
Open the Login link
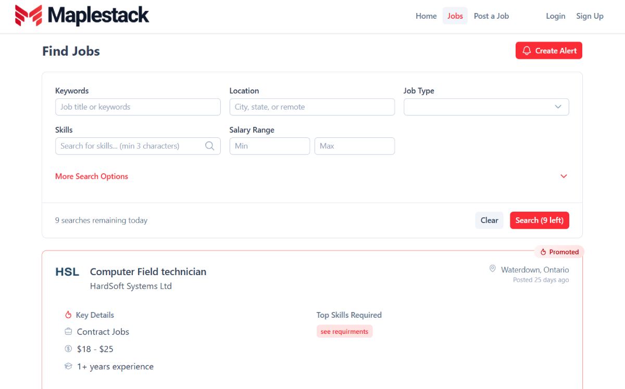pos(555,16)
